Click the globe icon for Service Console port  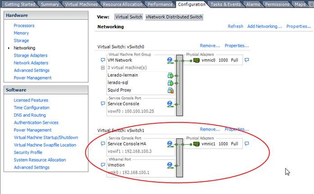tap(170, 104)
